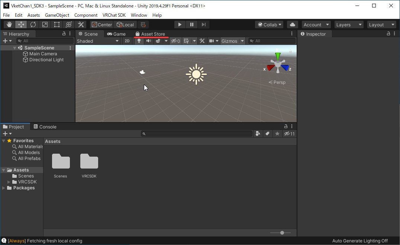Open the VRChat SDK menu
The image size is (400, 245).
click(114, 15)
